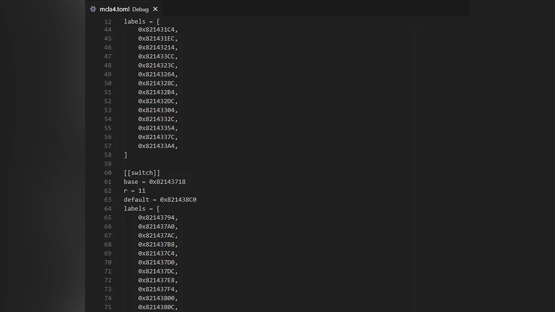Click label 0x821432DC on line 52
The image size is (555, 312).
click(156, 101)
